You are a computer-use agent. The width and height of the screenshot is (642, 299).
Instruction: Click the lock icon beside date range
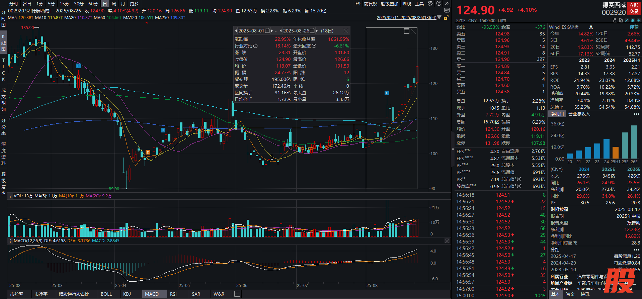(446, 18)
